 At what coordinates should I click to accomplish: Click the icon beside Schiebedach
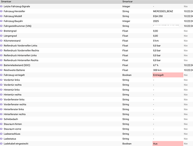[1, 119]
